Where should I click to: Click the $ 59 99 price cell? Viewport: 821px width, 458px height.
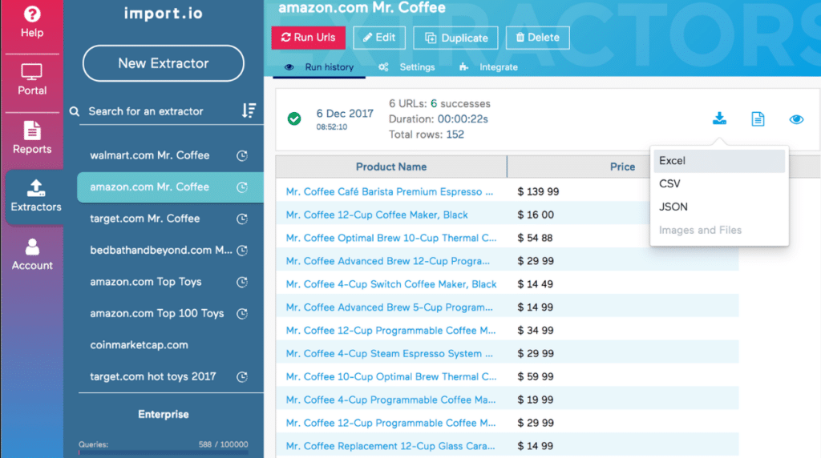535,376
